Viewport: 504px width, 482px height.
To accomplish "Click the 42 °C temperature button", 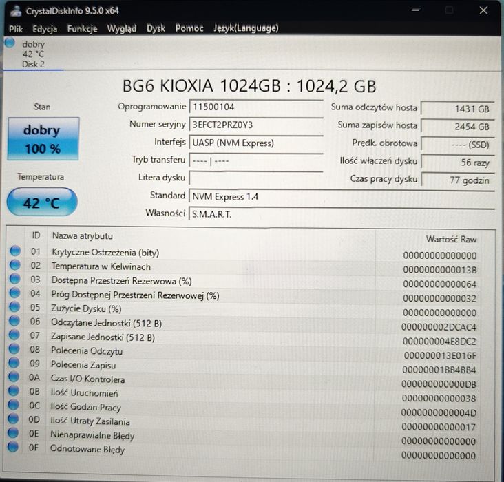I will 42,202.
